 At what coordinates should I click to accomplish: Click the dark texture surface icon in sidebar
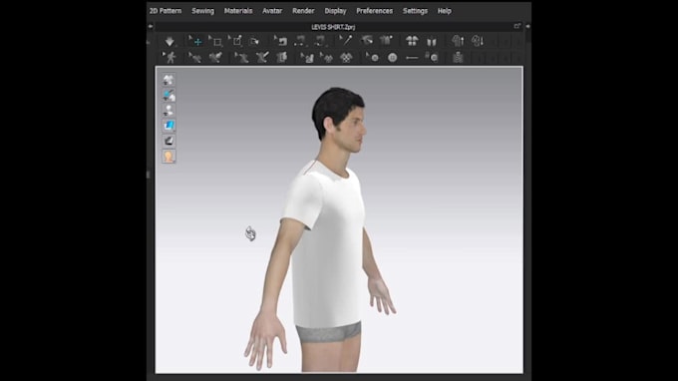pos(169,141)
